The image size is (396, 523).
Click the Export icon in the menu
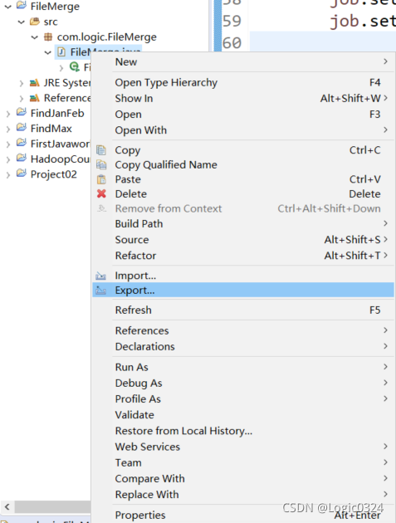pyautogui.click(x=100, y=291)
